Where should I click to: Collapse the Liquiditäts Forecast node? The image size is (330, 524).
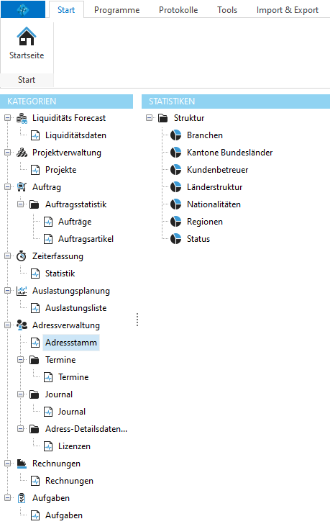coord(7,117)
